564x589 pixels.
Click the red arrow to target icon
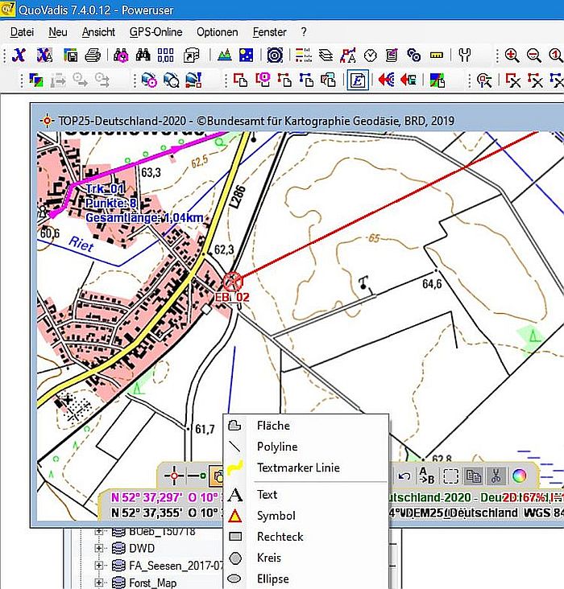pyautogui.click(x=386, y=80)
